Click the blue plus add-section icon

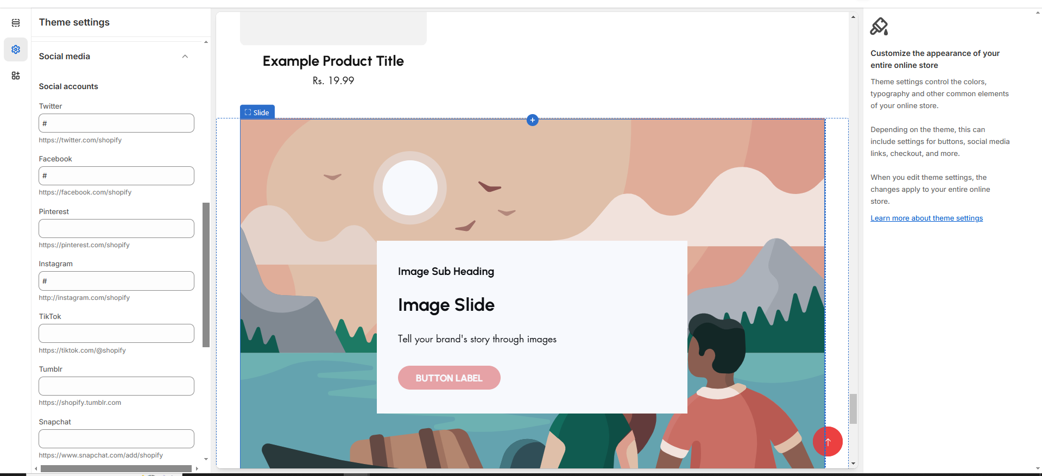[532, 120]
